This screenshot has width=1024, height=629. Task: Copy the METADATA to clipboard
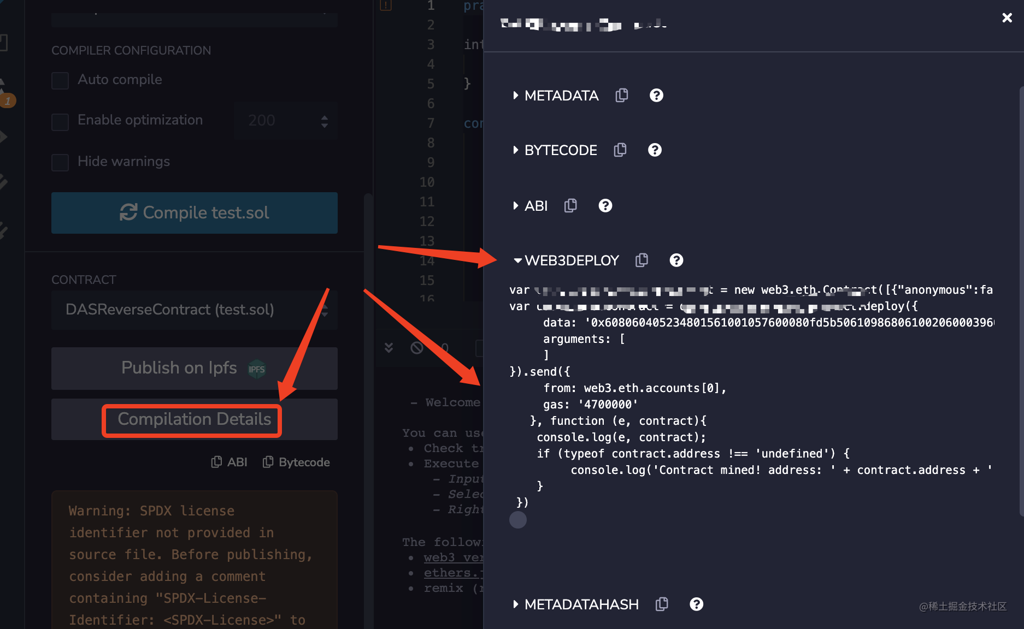[x=621, y=95]
